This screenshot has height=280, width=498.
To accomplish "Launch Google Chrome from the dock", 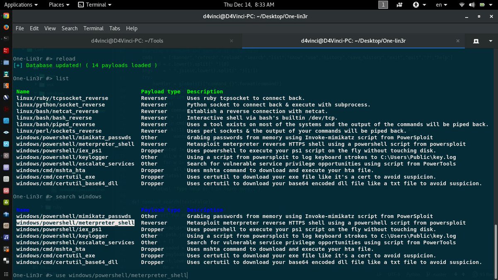I will [x=6, y=16].
